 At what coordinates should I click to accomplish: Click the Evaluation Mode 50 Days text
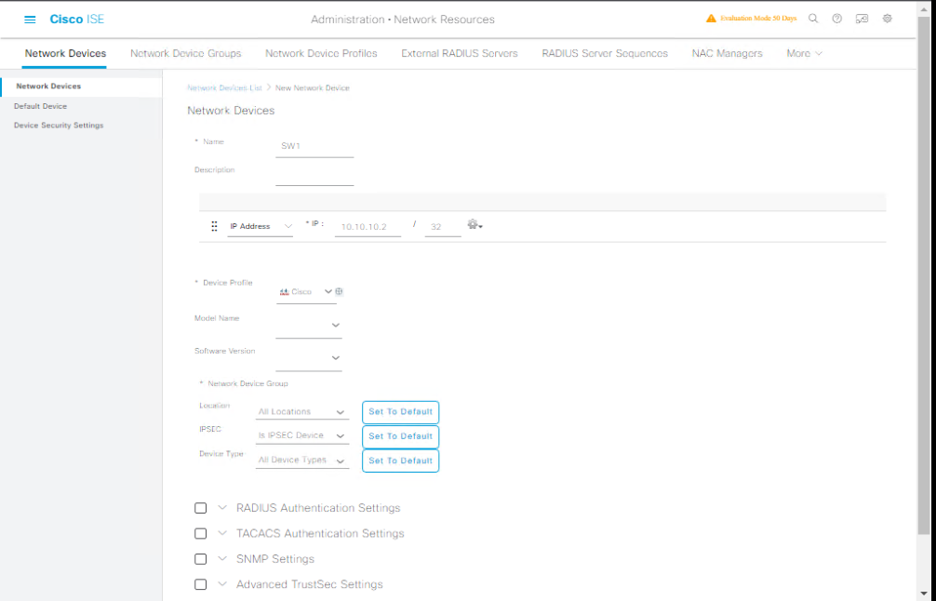click(758, 19)
